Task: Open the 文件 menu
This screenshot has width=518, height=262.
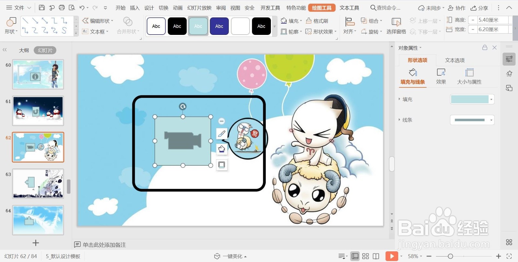Action: coord(18,7)
